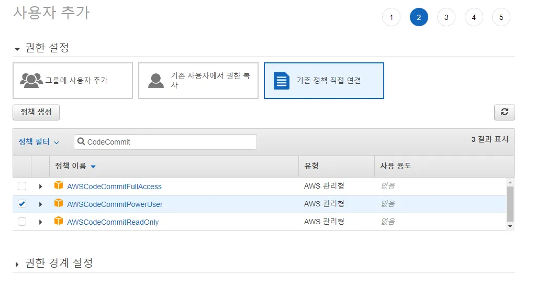Open the 정책 필터 dropdown

tap(39, 142)
